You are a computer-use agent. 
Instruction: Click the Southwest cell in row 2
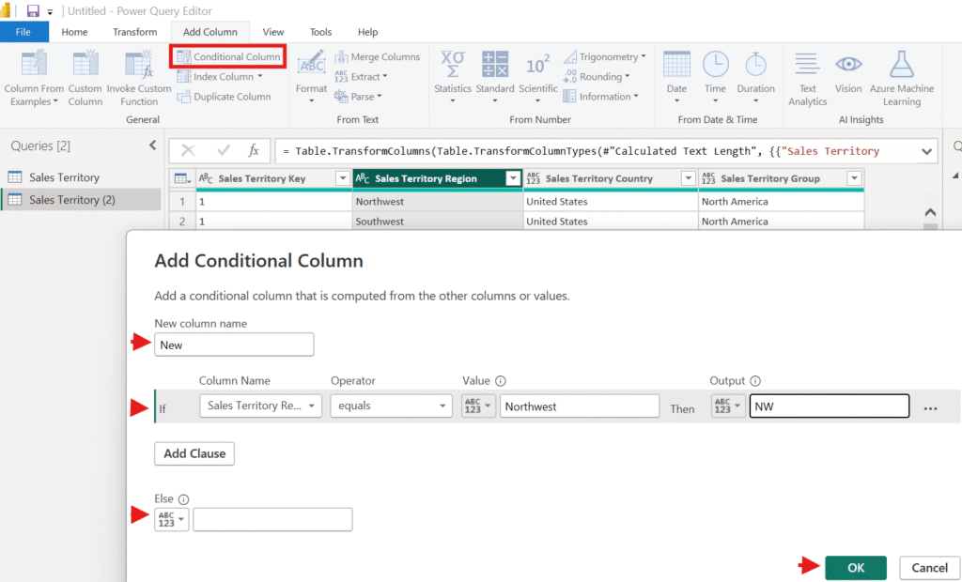click(x=438, y=222)
